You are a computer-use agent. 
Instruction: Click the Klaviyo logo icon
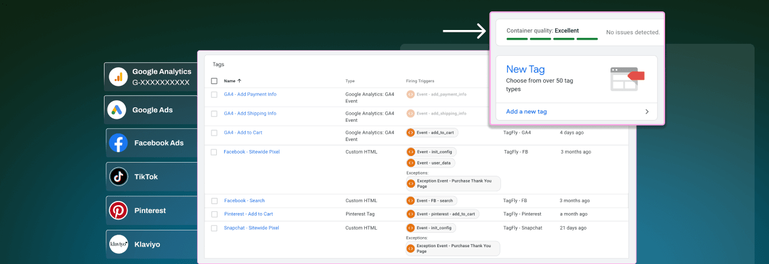click(x=118, y=244)
